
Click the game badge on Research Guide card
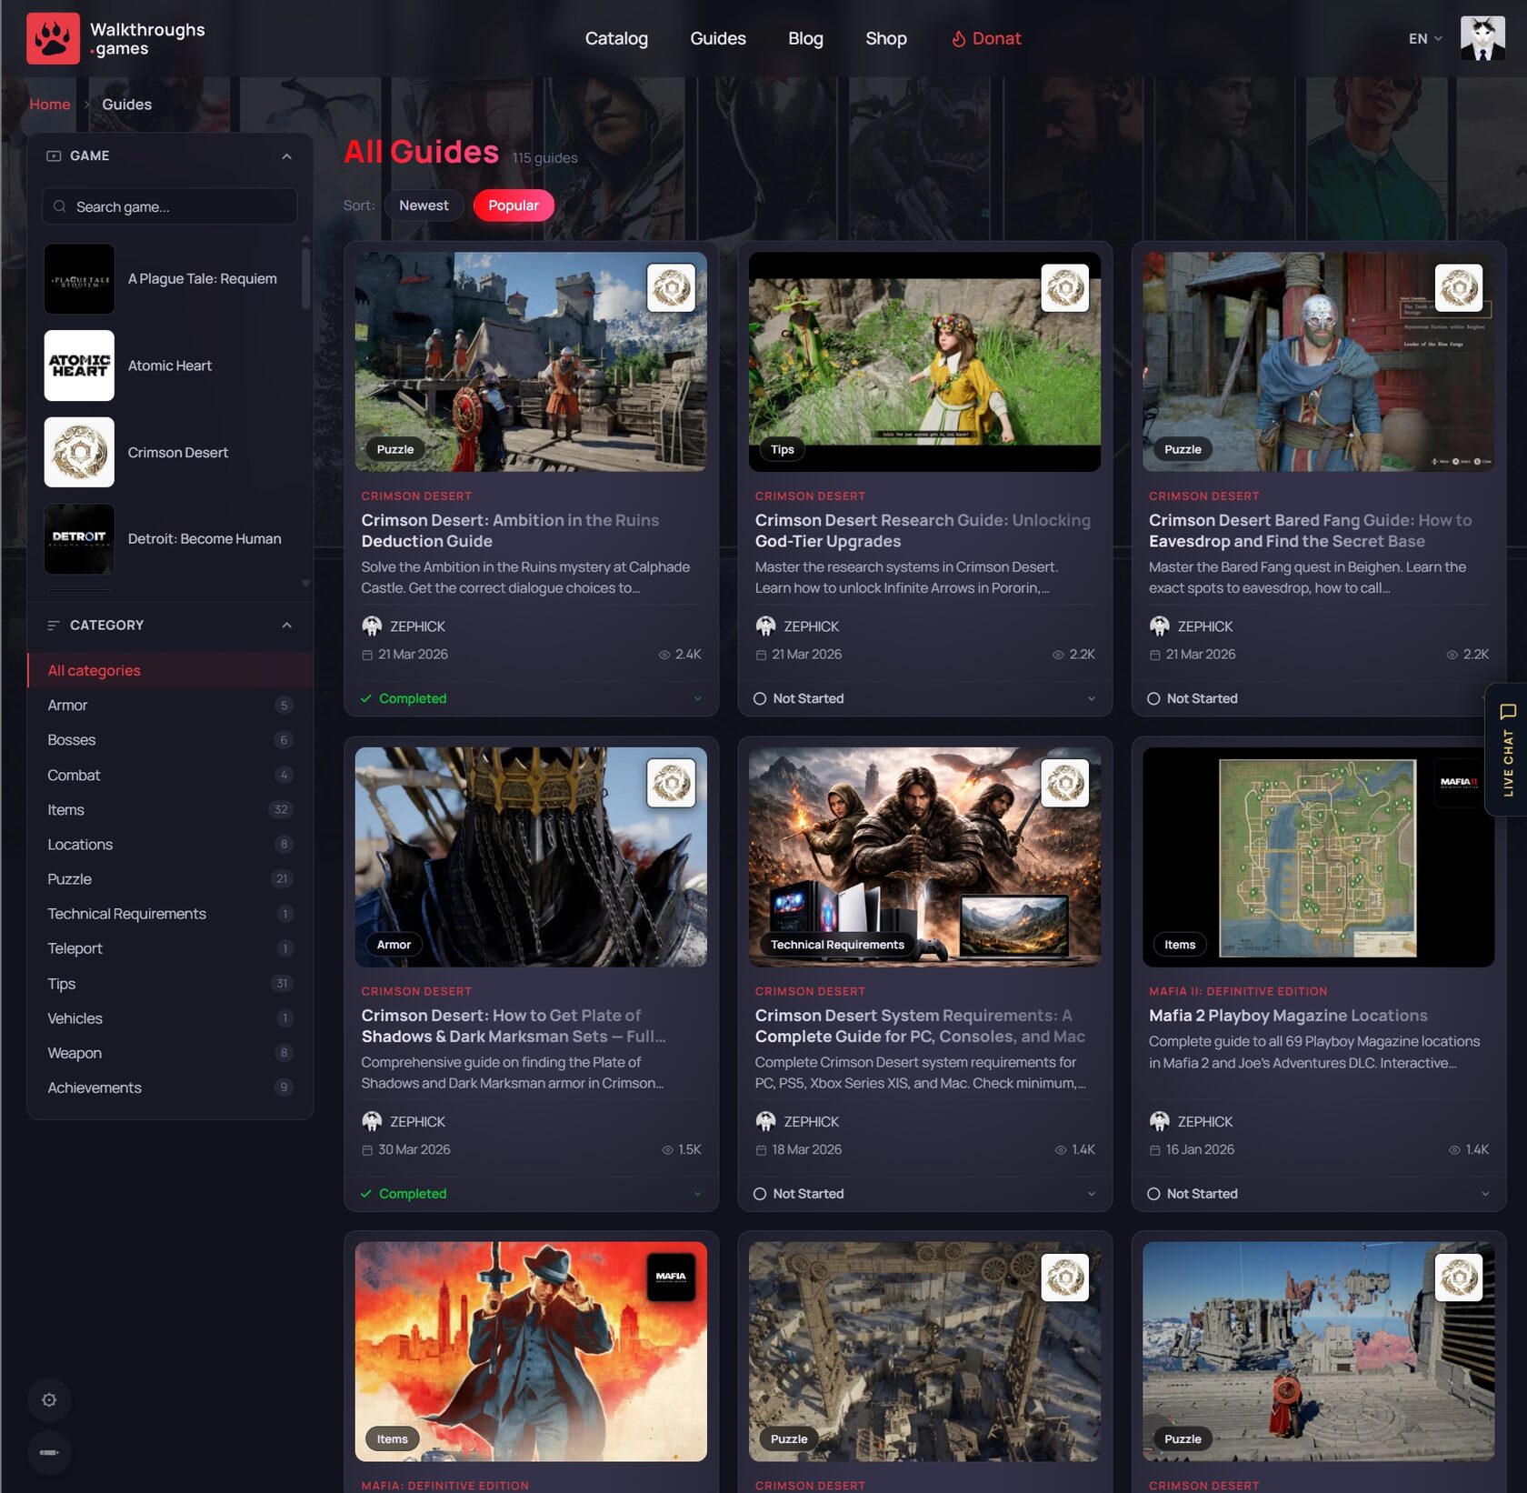click(1064, 288)
